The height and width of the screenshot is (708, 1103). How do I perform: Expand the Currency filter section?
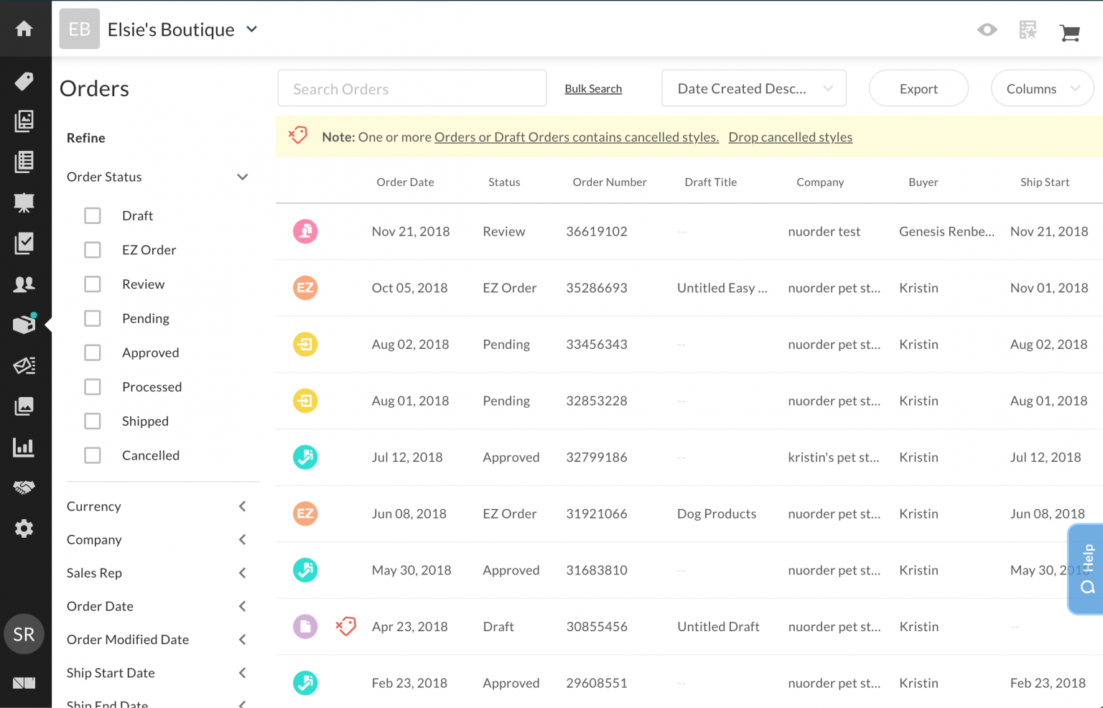click(x=243, y=506)
